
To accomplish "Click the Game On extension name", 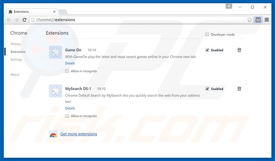I will [x=73, y=50].
